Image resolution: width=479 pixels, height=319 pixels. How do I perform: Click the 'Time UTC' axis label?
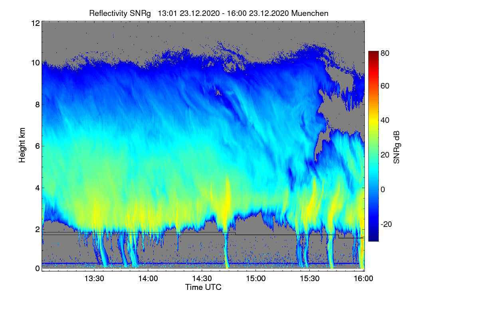point(203,287)
